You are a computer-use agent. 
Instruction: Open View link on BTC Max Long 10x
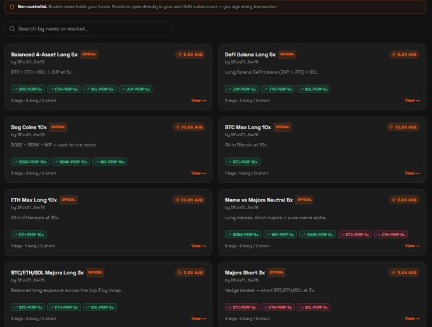click(412, 173)
